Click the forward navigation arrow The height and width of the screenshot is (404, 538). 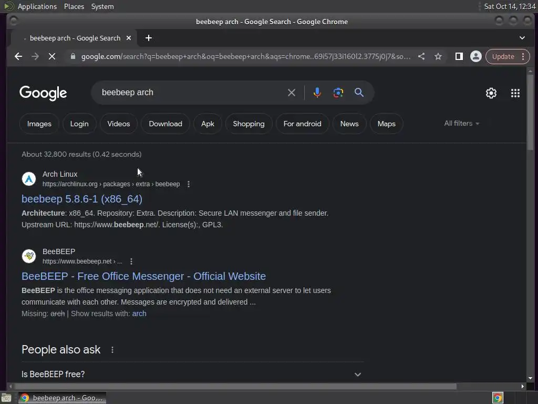[35, 56]
